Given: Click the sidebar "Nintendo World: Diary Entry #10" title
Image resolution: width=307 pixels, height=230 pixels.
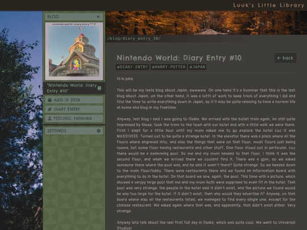Looking at the screenshot, I should pyautogui.click(x=72, y=88).
